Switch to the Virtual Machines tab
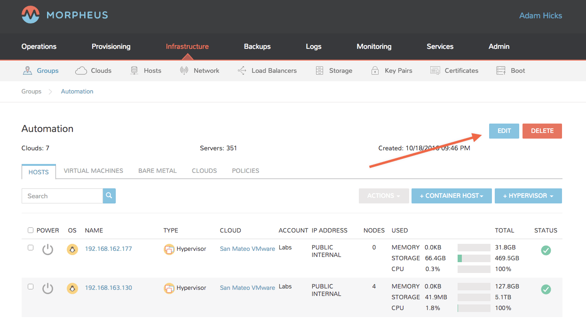 point(93,171)
